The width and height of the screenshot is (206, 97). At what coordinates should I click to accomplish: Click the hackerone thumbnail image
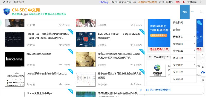tap(14, 59)
